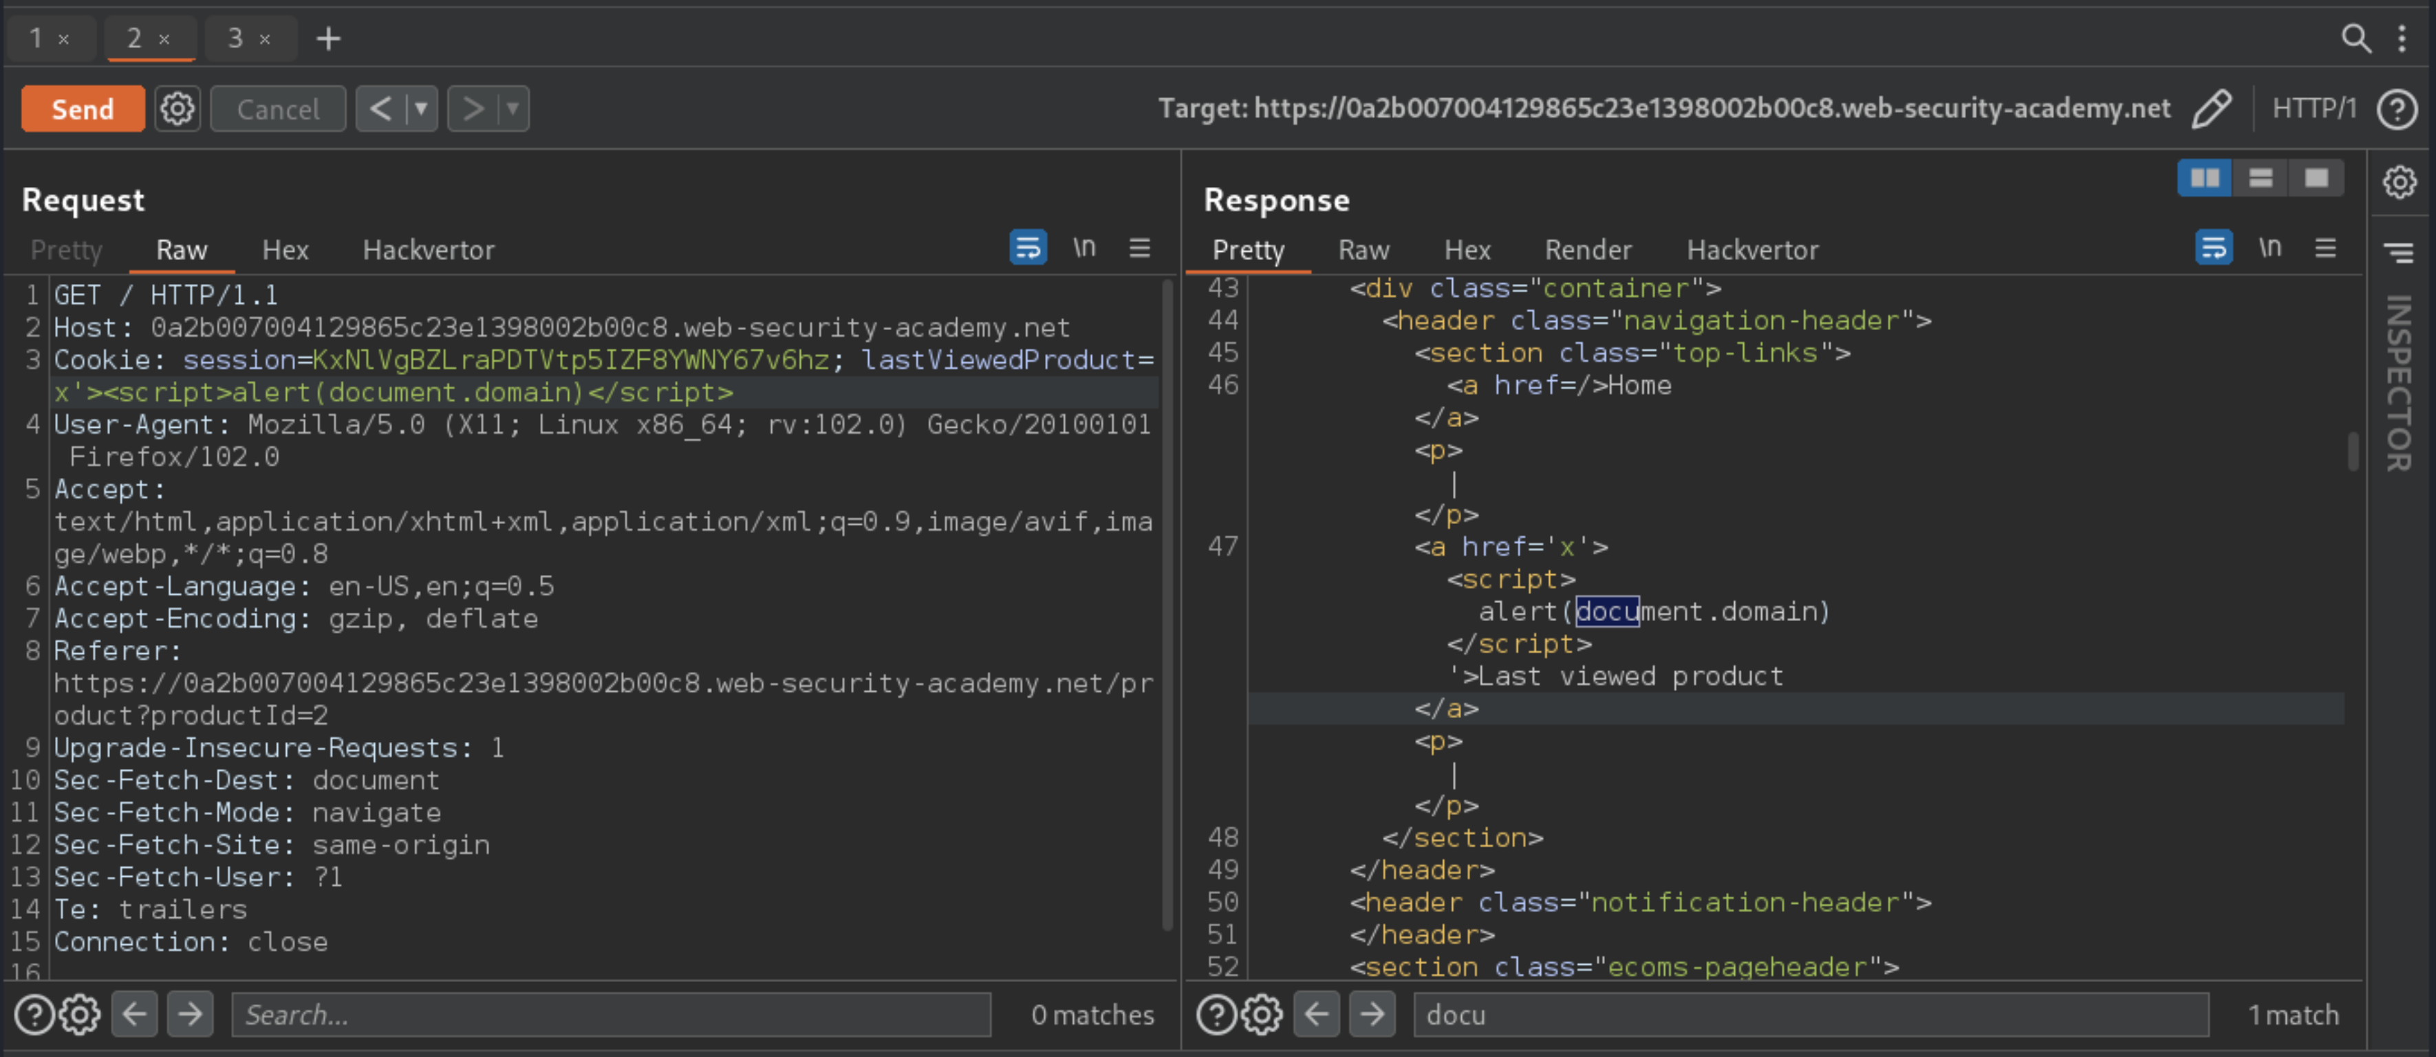This screenshot has width=2436, height=1057.
Task: Open Request search settings gear
Action: pyautogui.click(x=80, y=1014)
